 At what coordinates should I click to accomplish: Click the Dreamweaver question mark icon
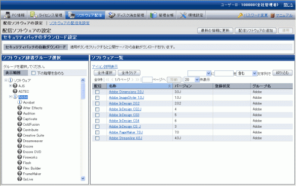20,140
